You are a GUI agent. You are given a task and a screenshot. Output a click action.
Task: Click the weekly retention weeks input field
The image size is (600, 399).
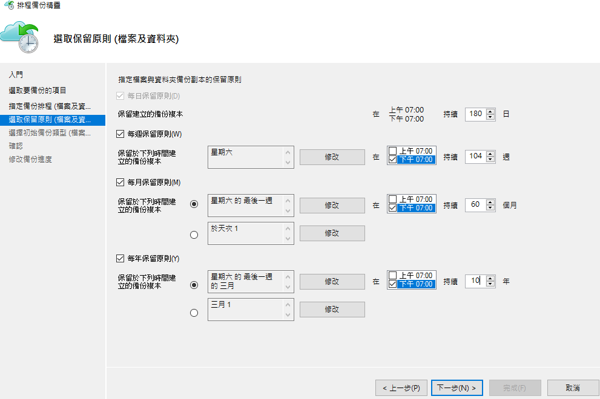click(x=475, y=157)
